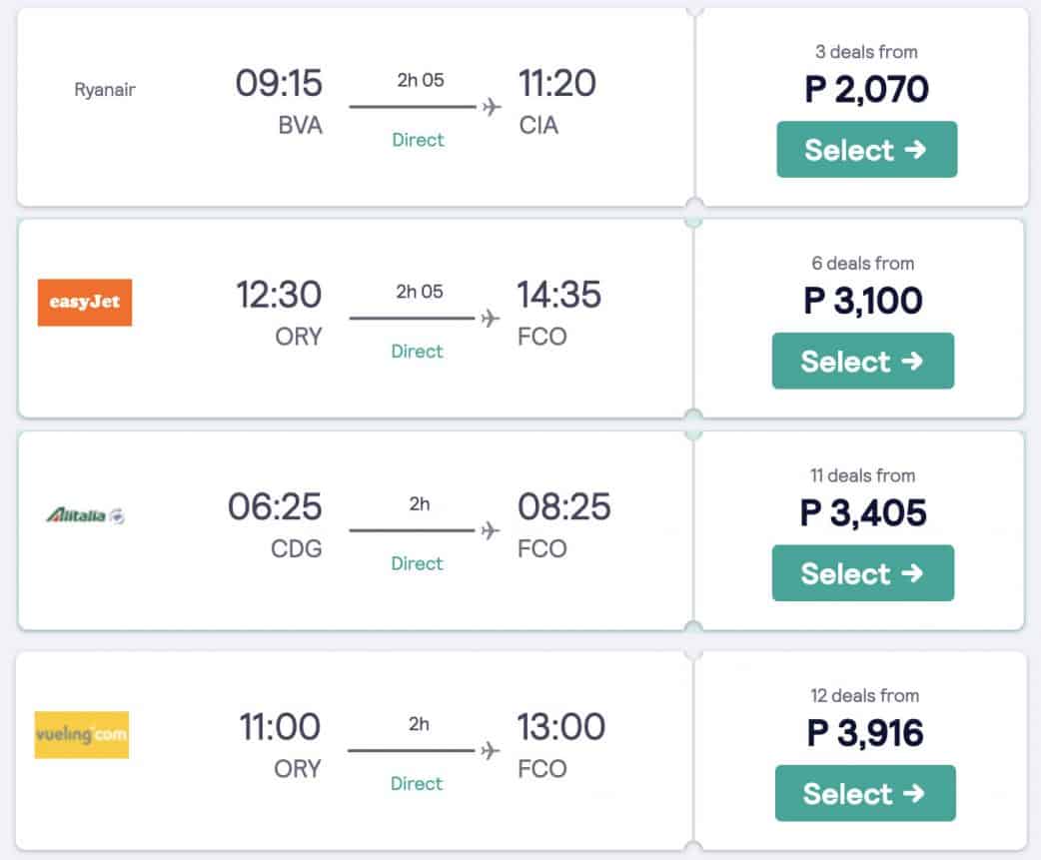1041x860 pixels.
Task: Select the P 2,070 Ryanair deal
Action: tap(866, 150)
